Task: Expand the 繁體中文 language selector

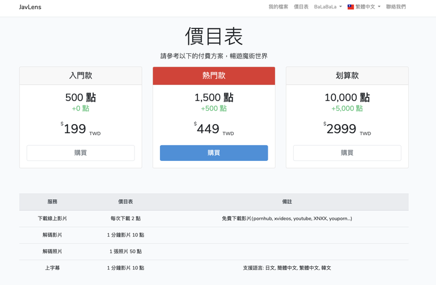Action: (x=367, y=7)
